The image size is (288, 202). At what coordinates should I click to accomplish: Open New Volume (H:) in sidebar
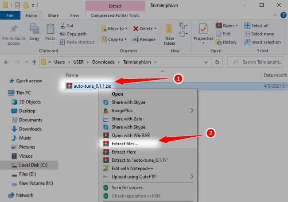(x=32, y=183)
